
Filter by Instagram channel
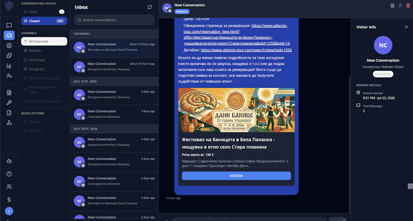coord(44,69)
